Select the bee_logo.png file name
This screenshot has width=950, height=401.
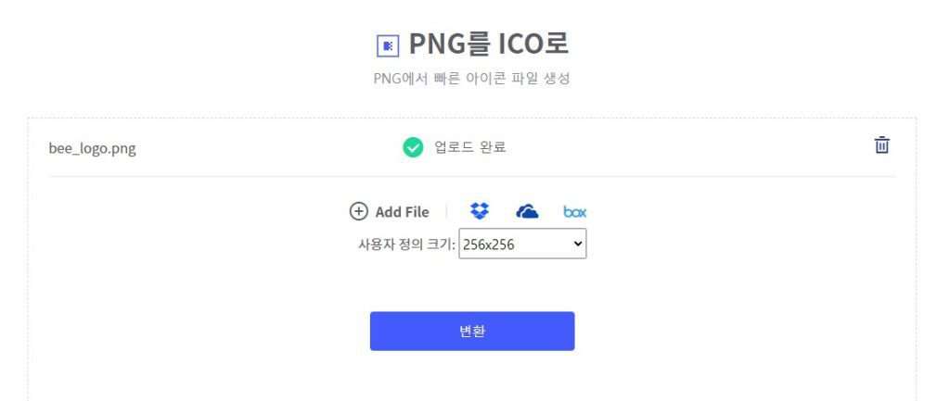(x=92, y=149)
